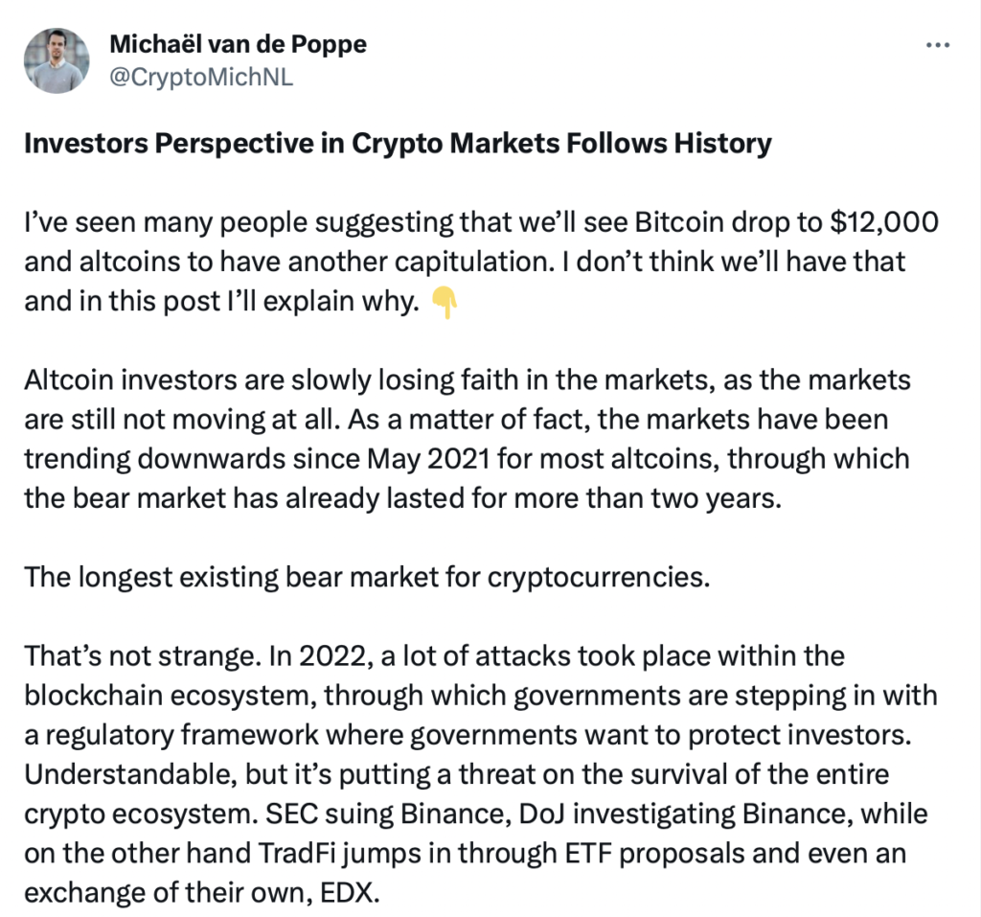
Task: Open the three-dot more options menu
Action: tap(937, 46)
